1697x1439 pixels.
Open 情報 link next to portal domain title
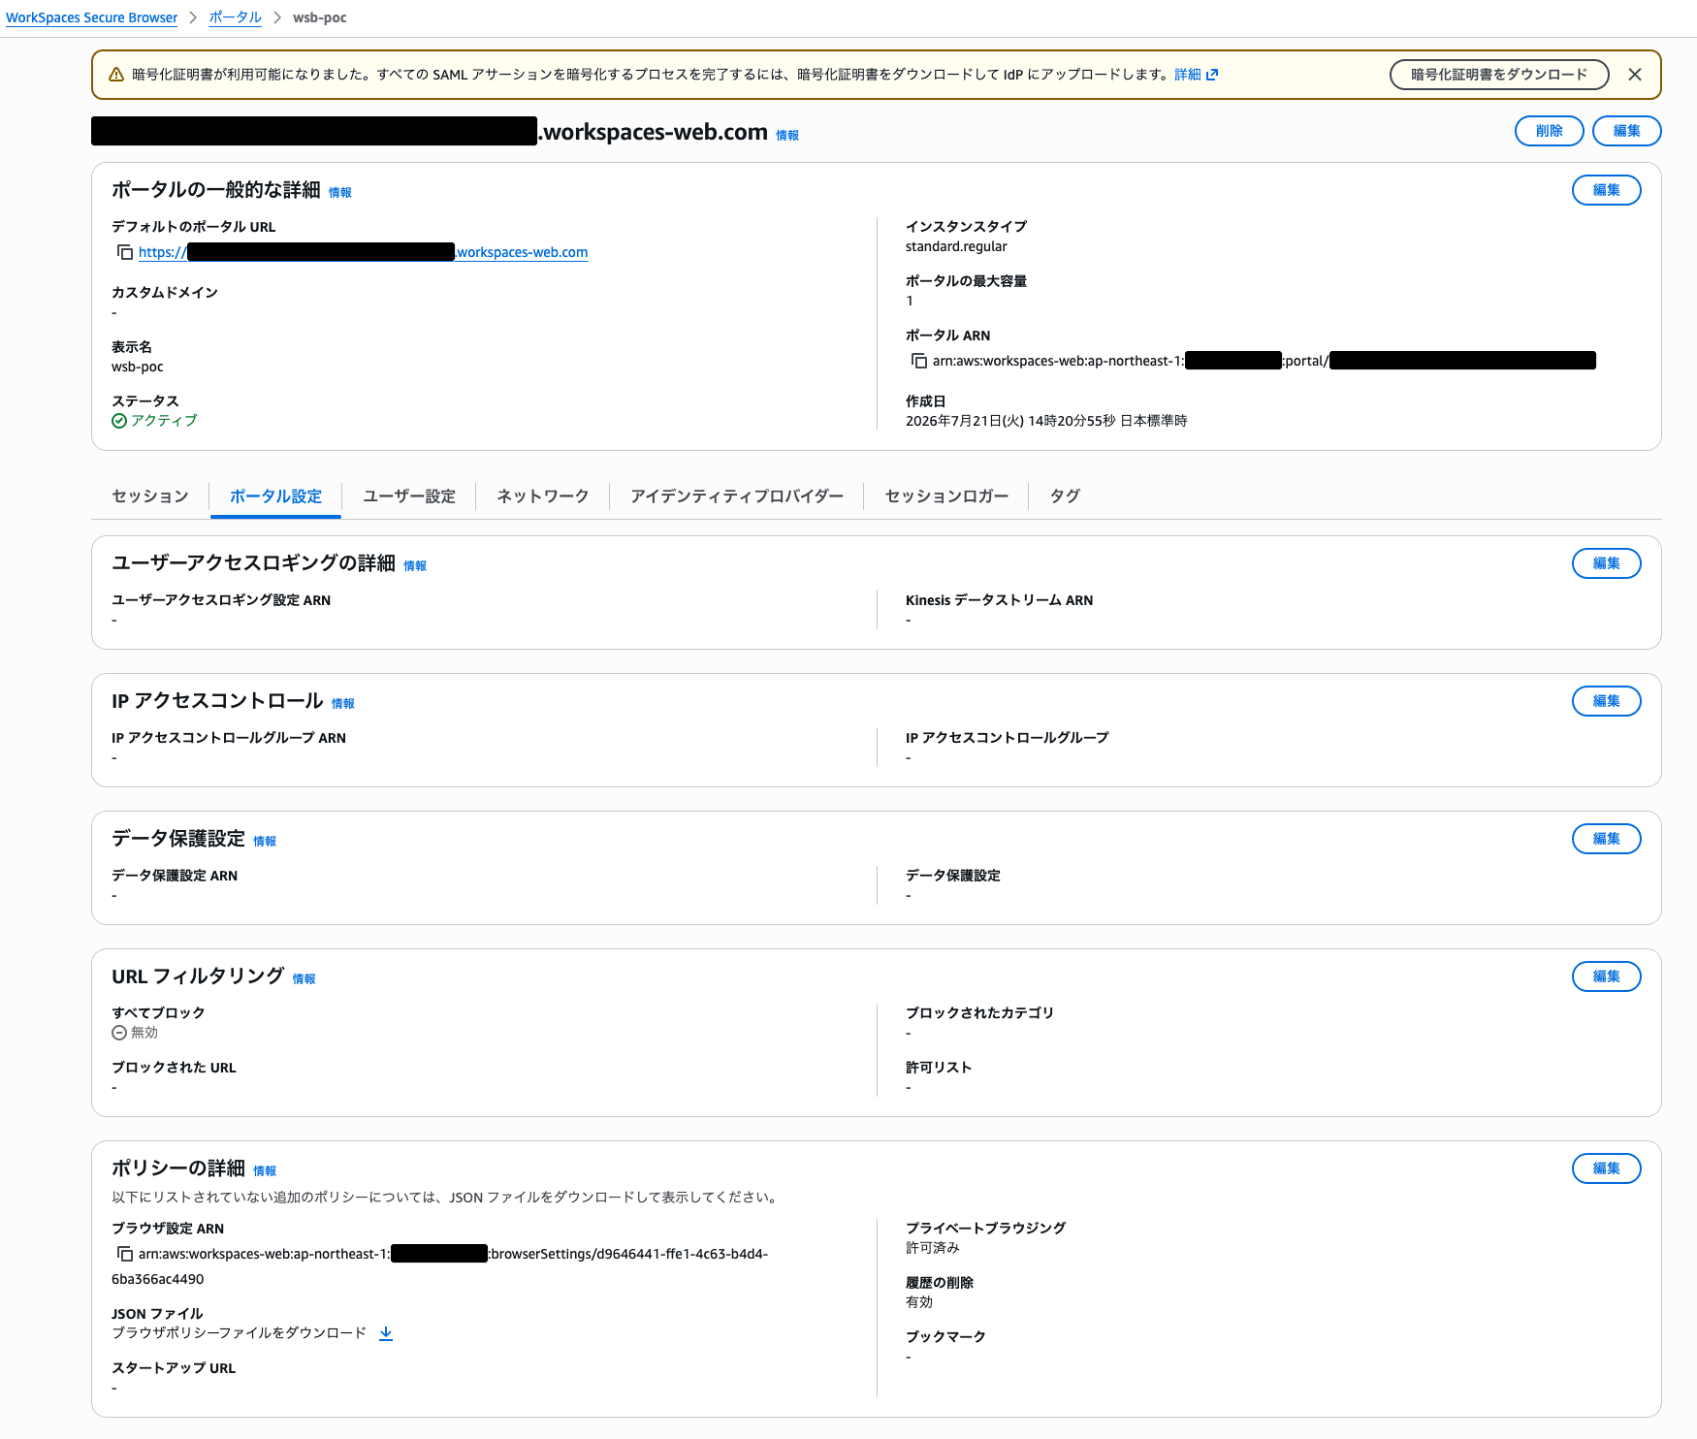tap(787, 136)
